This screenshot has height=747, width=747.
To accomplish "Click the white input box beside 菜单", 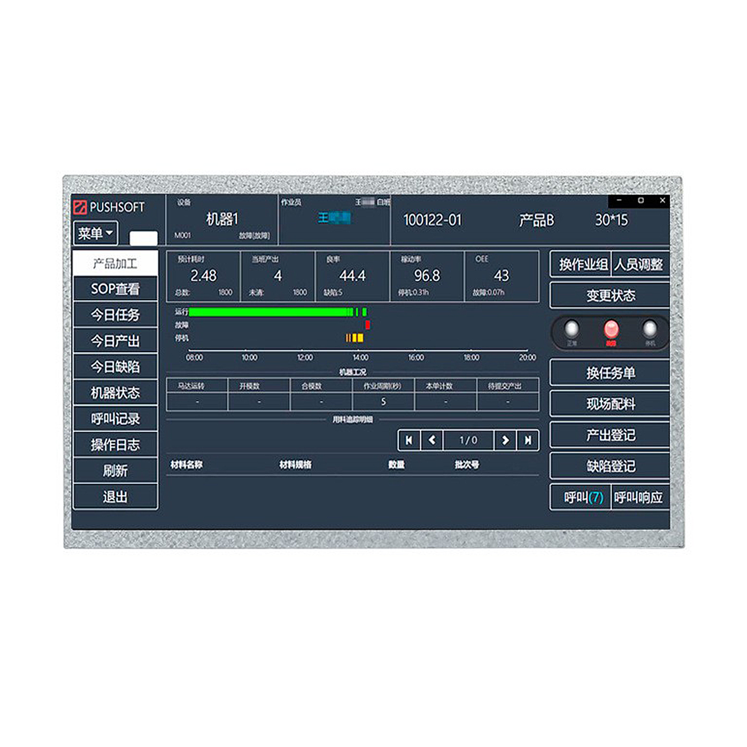I will [x=143, y=238].
